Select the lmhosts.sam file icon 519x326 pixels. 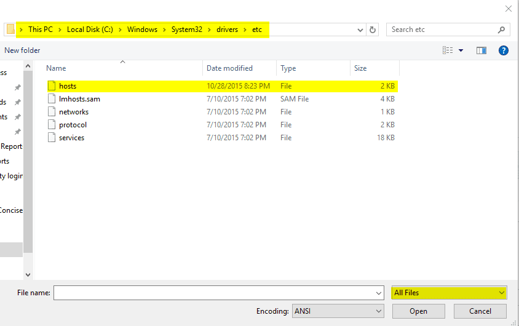tap(52, 99)
